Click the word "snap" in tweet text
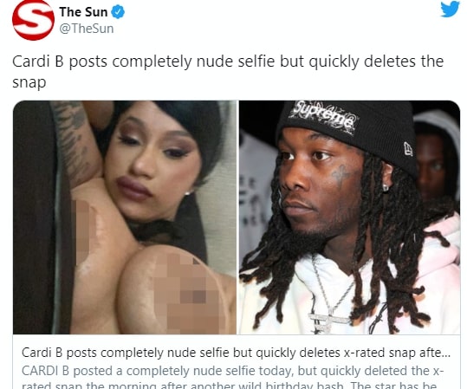Image resolution: width=467 pixels, height=389 pixels. (x=29, y=82)
